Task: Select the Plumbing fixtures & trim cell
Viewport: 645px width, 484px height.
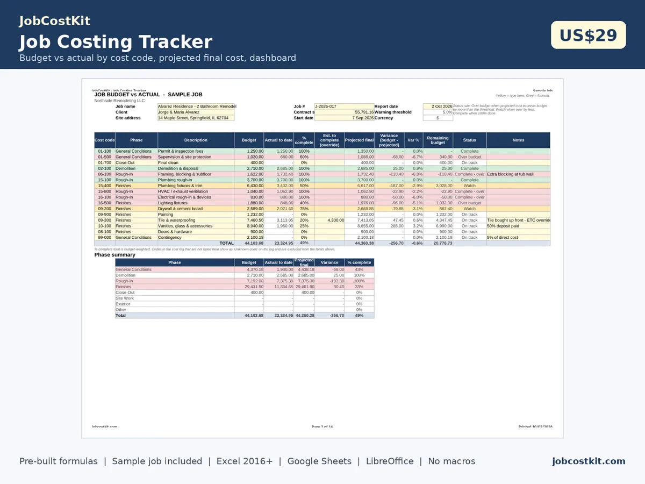Action: (196, 186)
